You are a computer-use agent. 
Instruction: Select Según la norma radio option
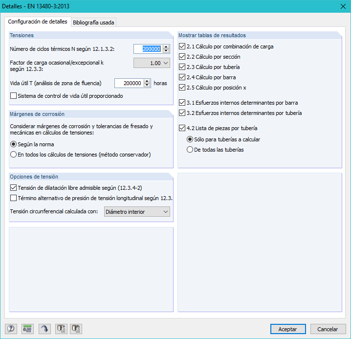click(13, 144)
